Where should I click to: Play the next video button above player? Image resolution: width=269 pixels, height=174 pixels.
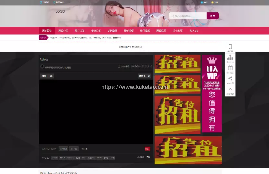tap(144, 76)
